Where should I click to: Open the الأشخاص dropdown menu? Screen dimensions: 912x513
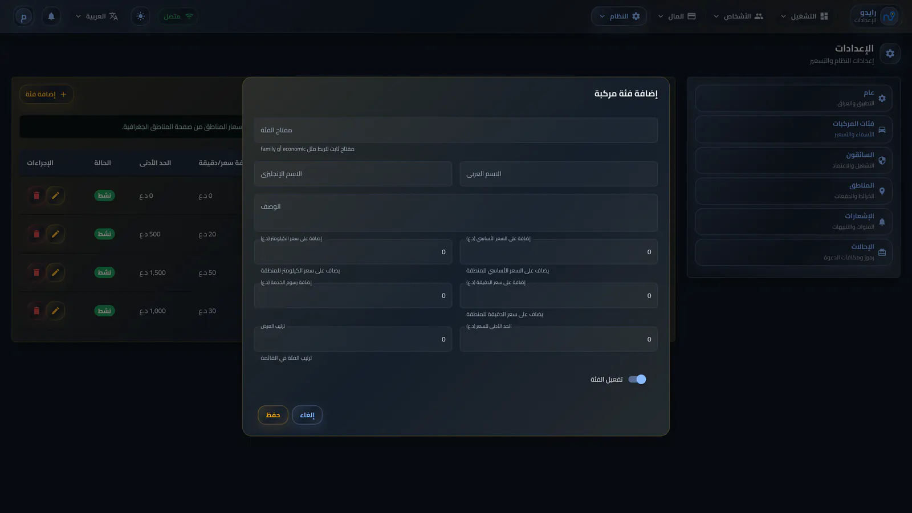[738, 17]
